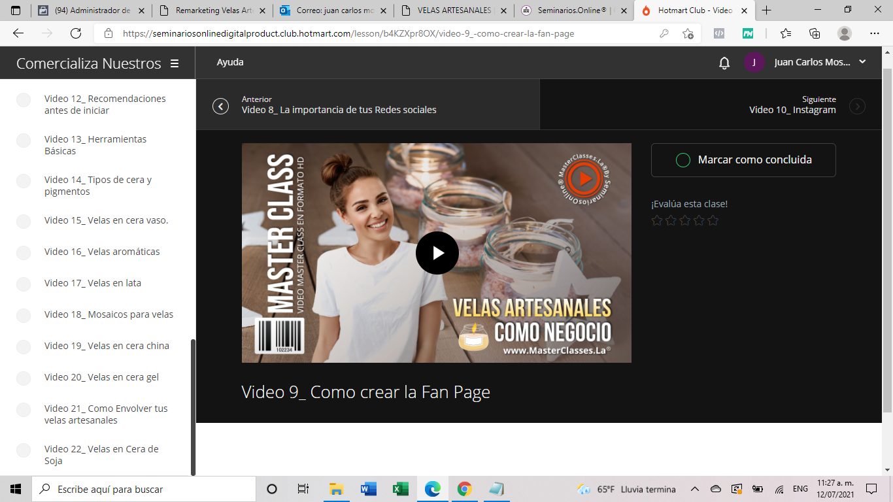Play the Video 9 lesson
This screenshot has width=893, height=502.
pyautogui.click(x=437, y=253)
